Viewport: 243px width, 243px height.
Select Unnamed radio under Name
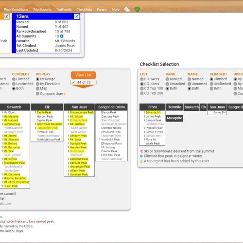click(189, 84)
